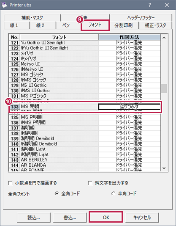The image size is (176, 226).
Task: Enable 小数点を円で描画する checkbox
Action: [x=11, y=183]
